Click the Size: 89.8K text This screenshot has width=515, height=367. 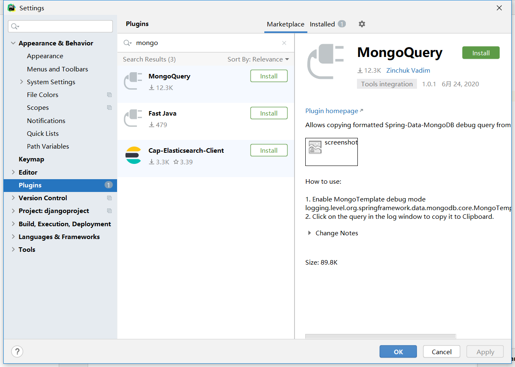click(x=321, y=263)
